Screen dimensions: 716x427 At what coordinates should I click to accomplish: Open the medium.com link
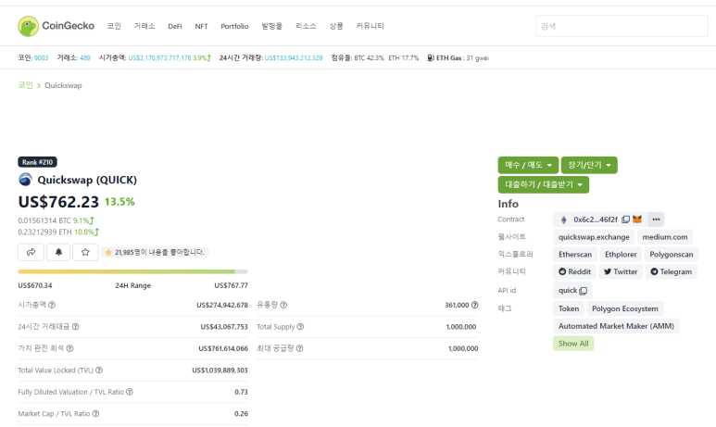665,237
